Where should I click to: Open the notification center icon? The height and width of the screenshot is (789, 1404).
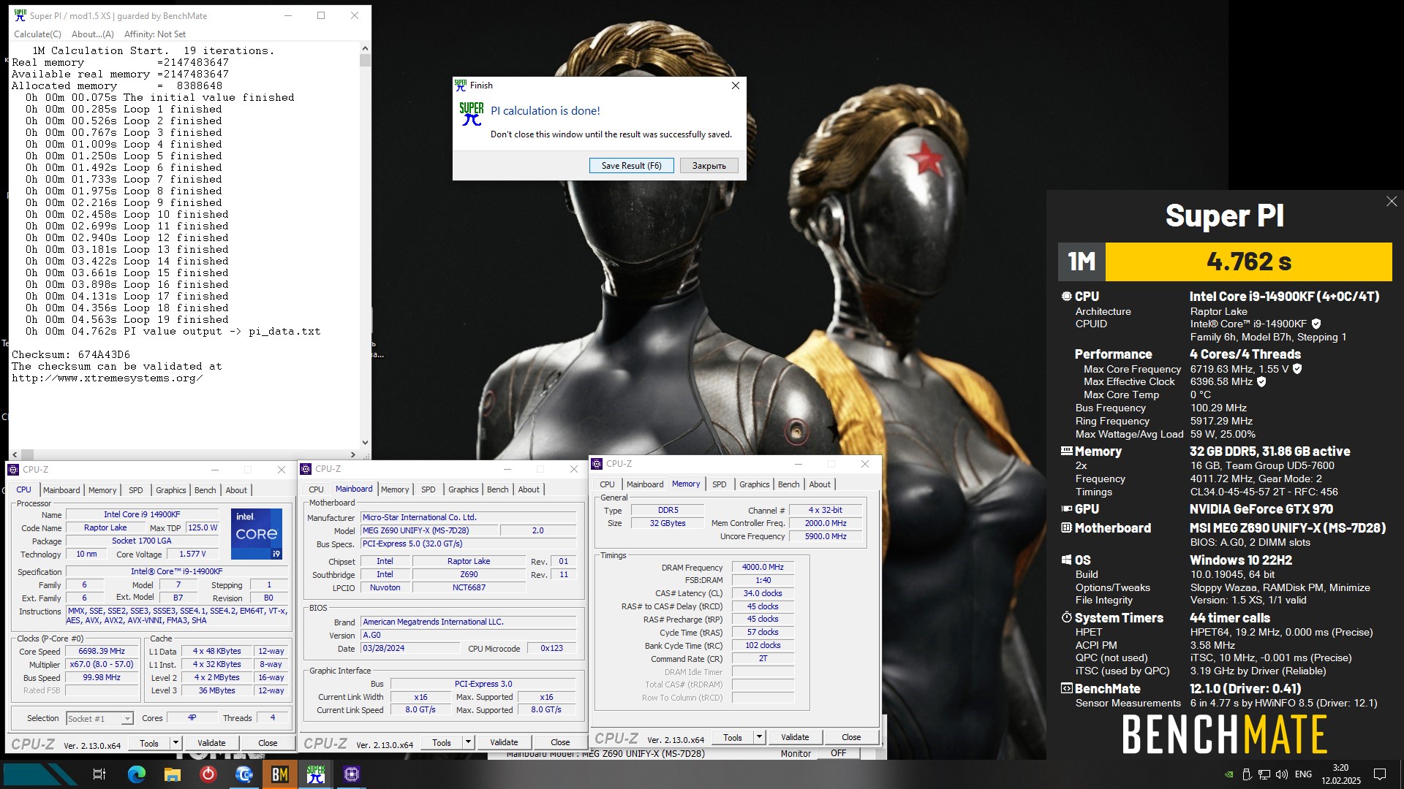(x=1380, y=774)
